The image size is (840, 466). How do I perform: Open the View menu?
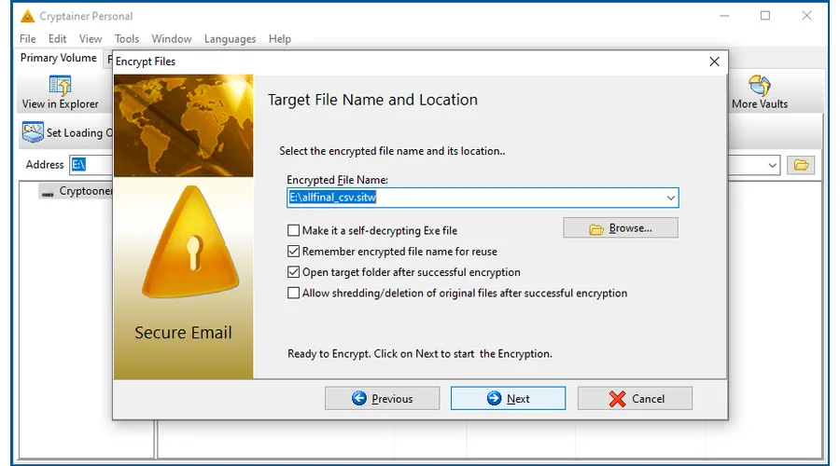pos(91,39)
